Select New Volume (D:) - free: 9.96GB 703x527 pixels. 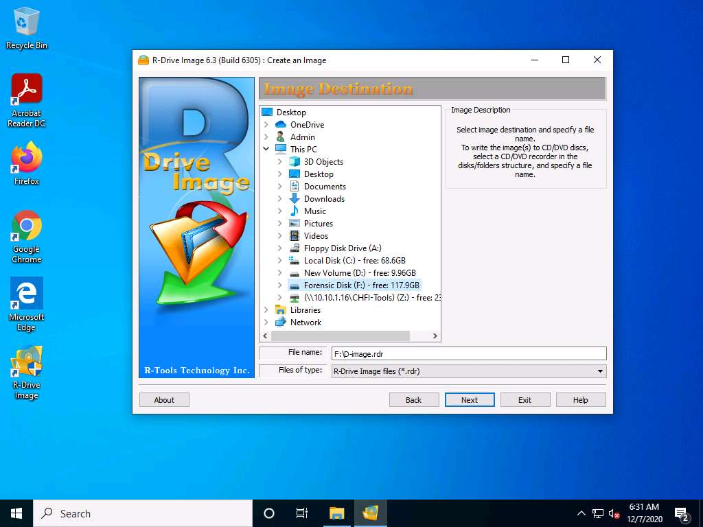click(x=360, y=272)
